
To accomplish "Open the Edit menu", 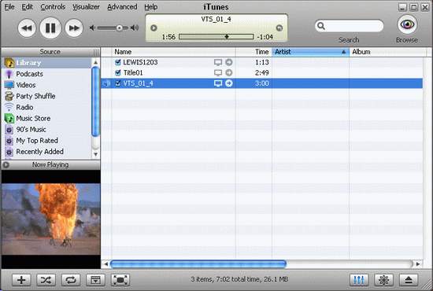I will pos(28,7).
